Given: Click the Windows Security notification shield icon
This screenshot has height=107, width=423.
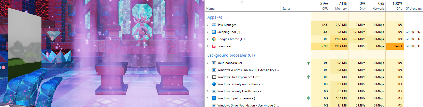Looking at the screenshot, I should (x=214, y=84).
